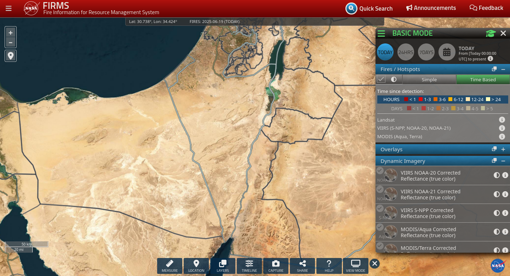Image resolution: width=510 pixels, height=276 pixels.
Task: Select the 24HRS time range
Action: coord(406,52)
